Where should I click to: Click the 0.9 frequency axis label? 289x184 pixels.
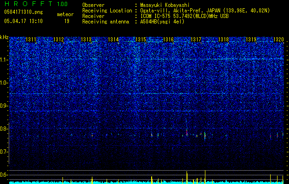click(4, 106)
